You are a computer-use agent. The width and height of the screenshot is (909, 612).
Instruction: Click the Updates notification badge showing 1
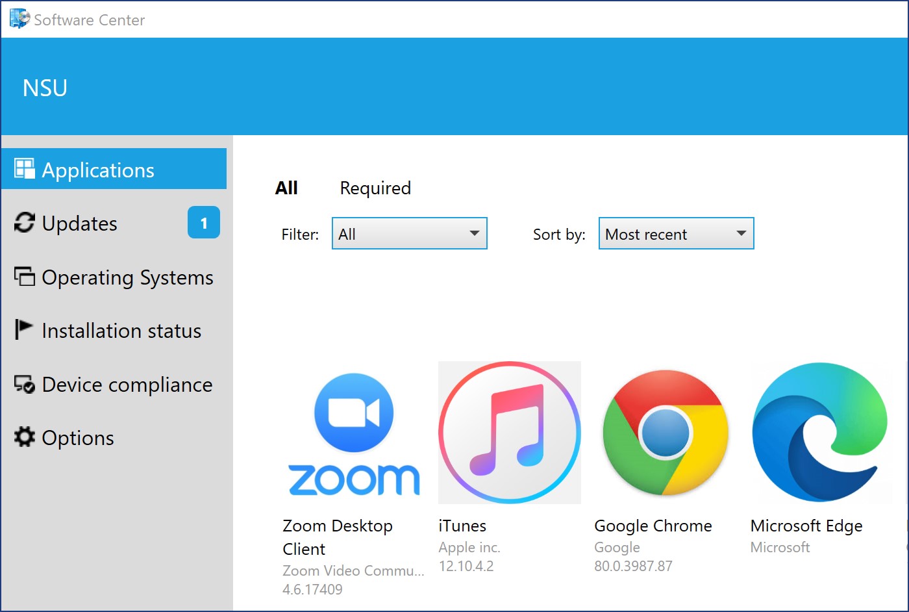(x=203, y=223)
